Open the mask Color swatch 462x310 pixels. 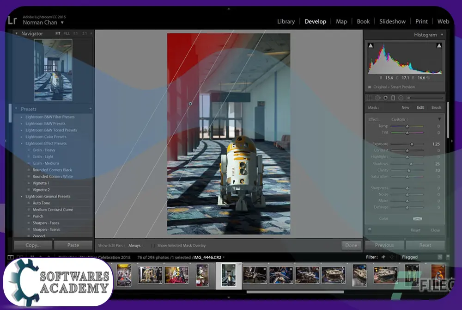(x=418, y=218)
